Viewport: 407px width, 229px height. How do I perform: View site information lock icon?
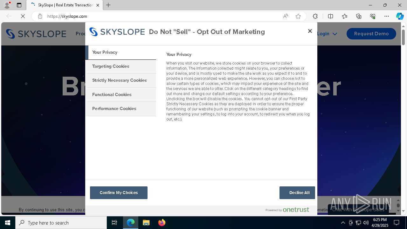point(40,16)
